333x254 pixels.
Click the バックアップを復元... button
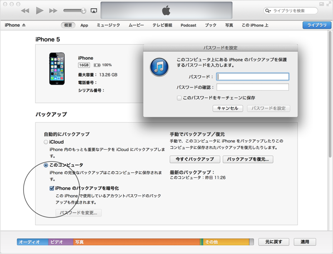pos(248,159)
